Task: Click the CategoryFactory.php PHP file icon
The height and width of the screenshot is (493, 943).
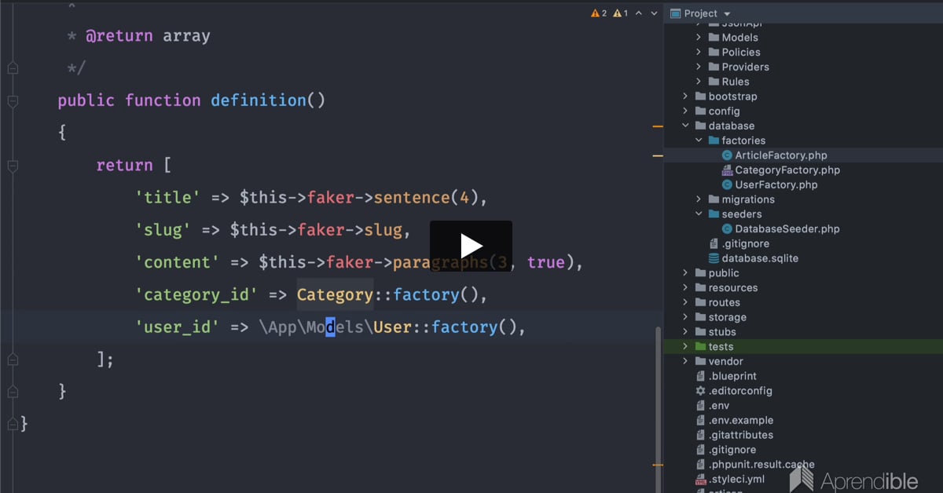Action: (x=727, y=170)
